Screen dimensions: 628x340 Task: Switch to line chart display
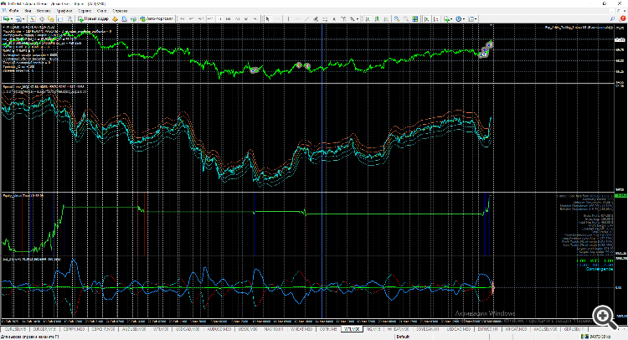(386, 18)
